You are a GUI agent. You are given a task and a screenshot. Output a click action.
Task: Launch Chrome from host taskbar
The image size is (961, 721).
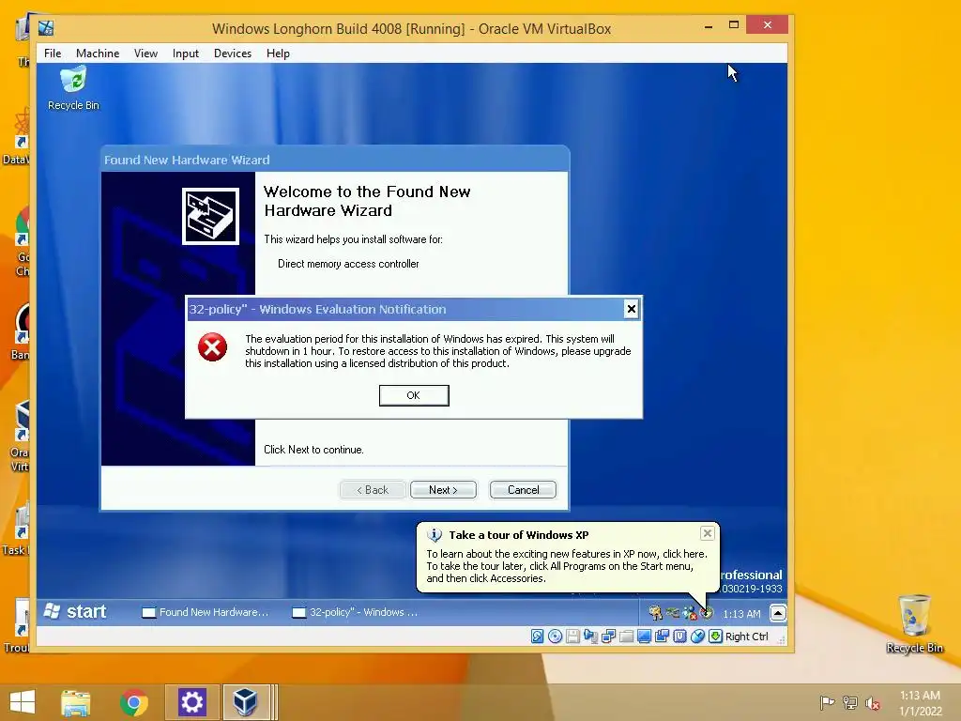(x=133, y=702)
